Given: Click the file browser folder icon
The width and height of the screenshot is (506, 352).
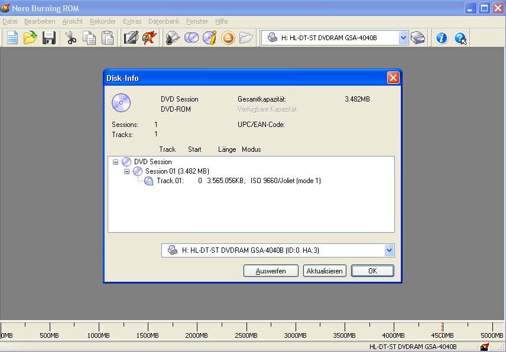Looking at the screenshot, I should 246,38.
